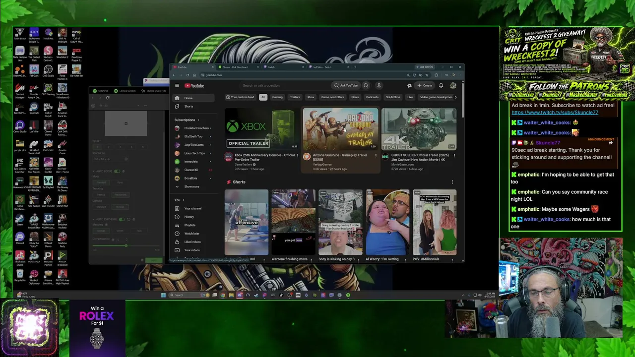Go back in the browser

[174, 75]
